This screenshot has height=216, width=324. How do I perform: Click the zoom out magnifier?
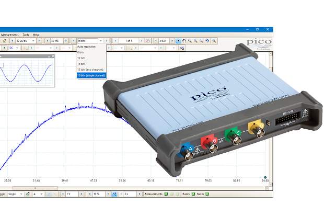click(x=201, y=41)
